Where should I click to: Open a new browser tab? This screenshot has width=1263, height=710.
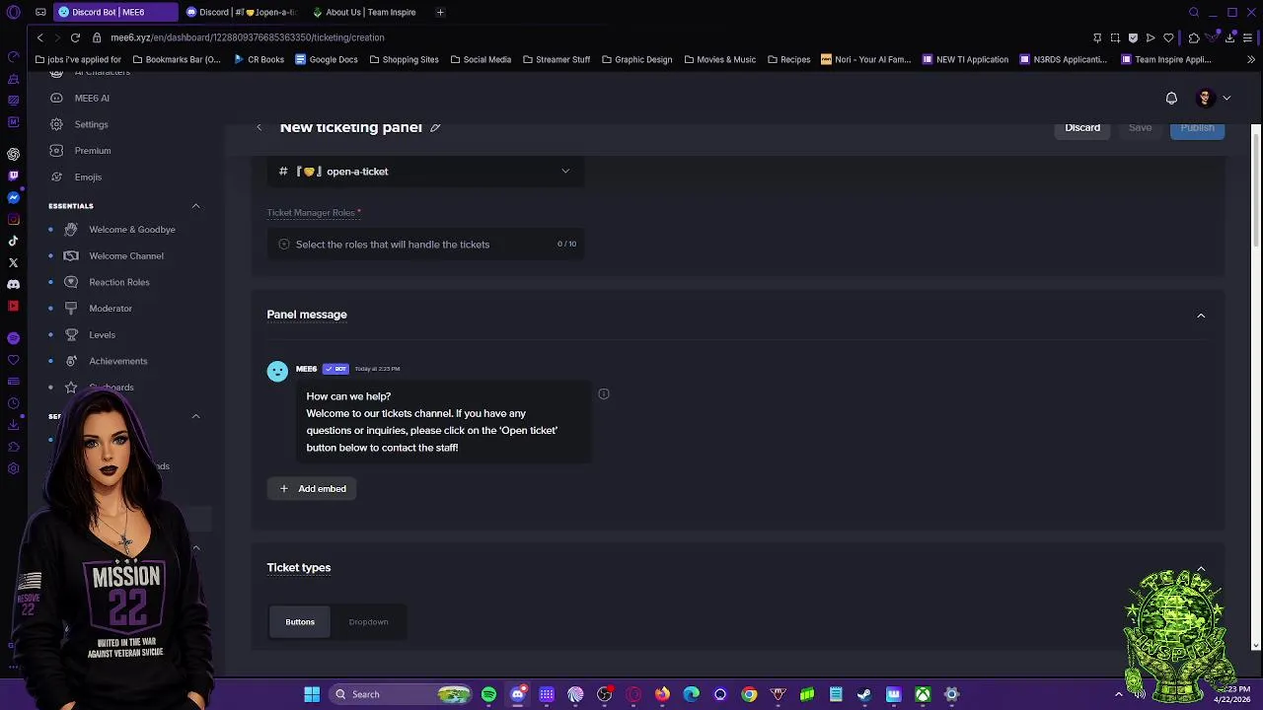point(440,13)
